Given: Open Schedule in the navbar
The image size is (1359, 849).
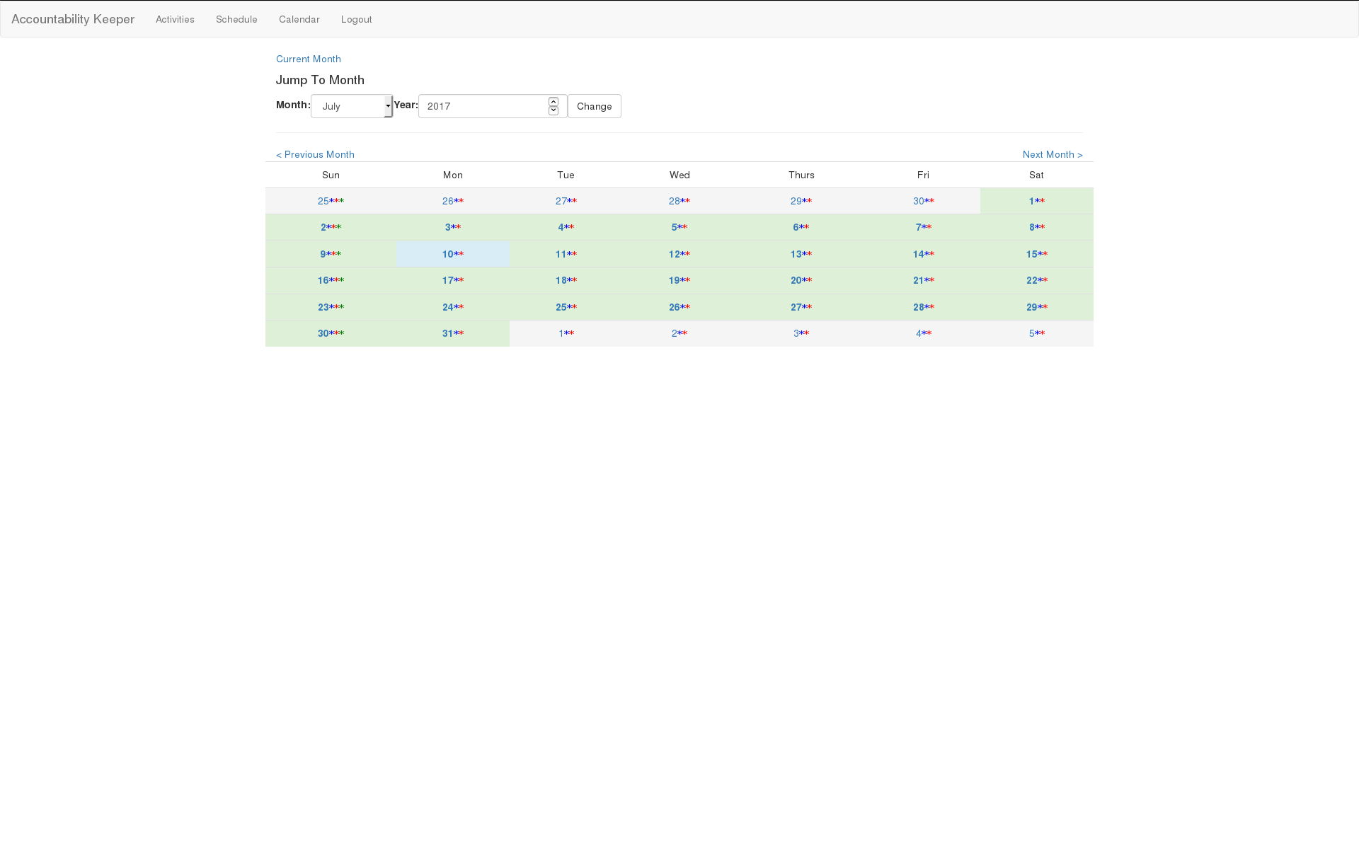Looking at the screenshot, I should point(236,19).
